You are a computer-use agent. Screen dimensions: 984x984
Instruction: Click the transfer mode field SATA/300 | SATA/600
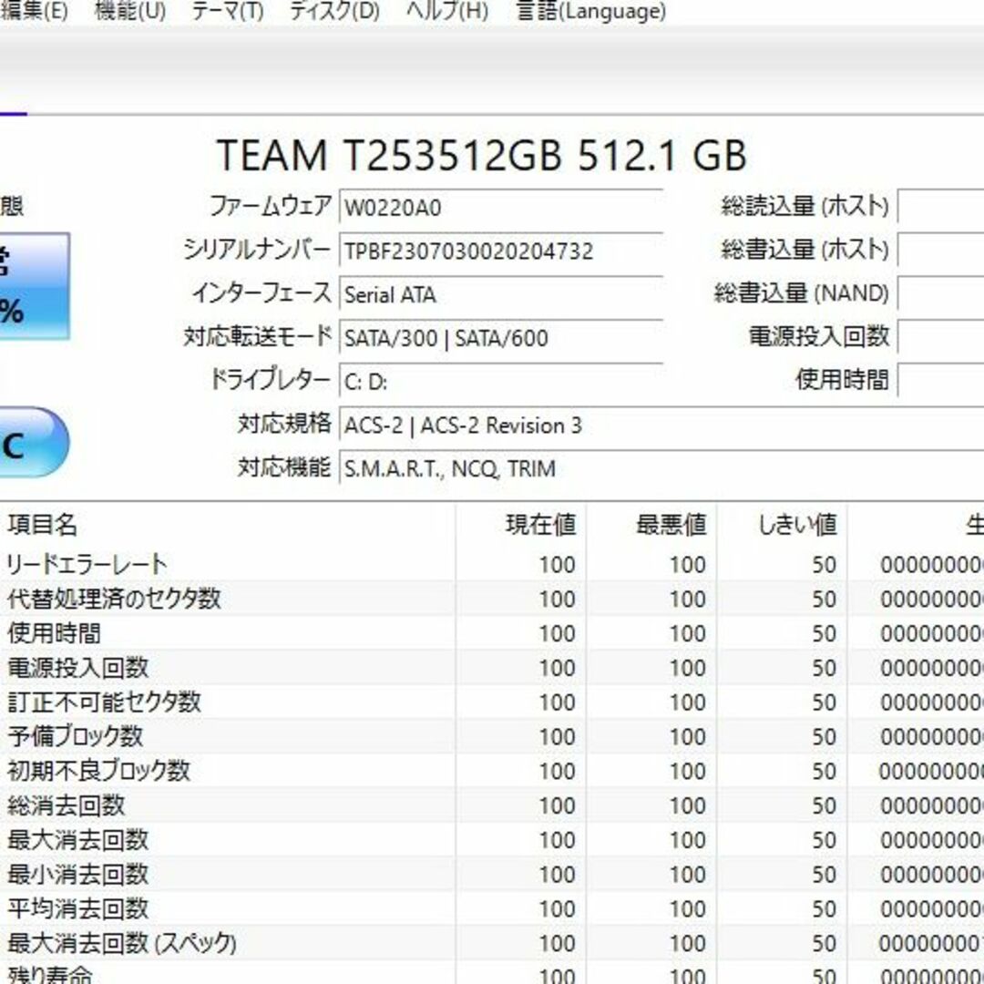coord(501,338)
